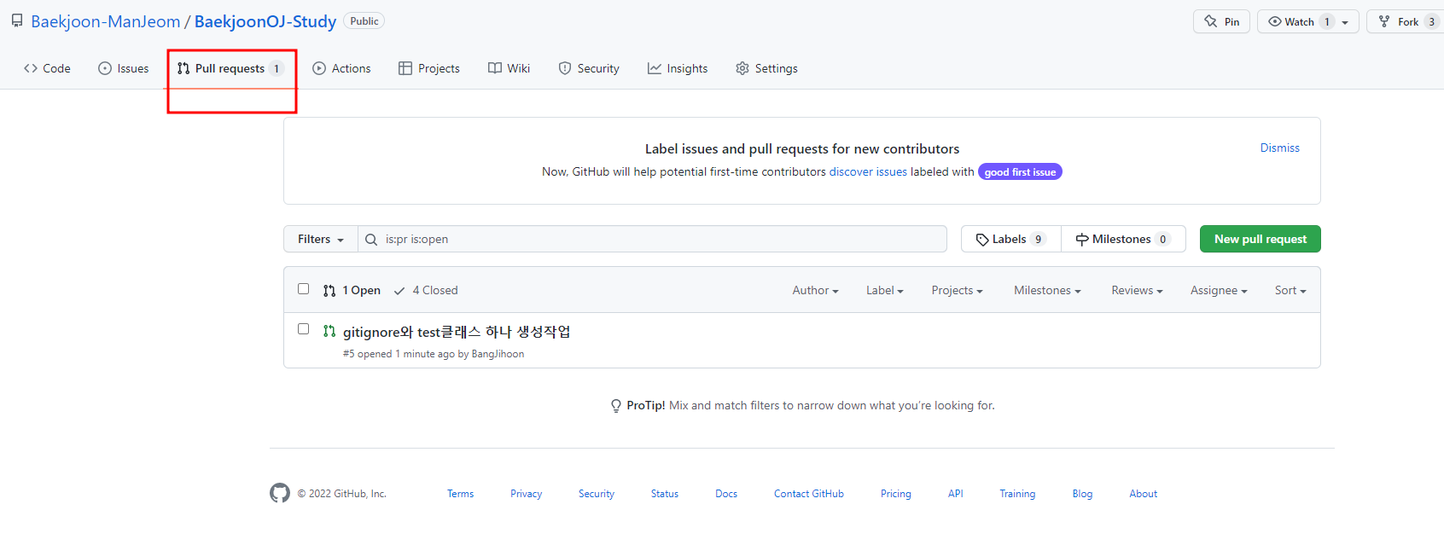1444x539 pixels.
Task: Click the Security shield icon
Action: pyautogui.click(x=565, y=68)
